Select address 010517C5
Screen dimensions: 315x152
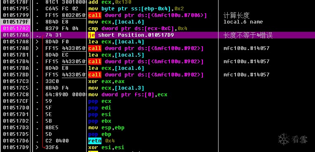pyautogui.click(x=16, y=88)
